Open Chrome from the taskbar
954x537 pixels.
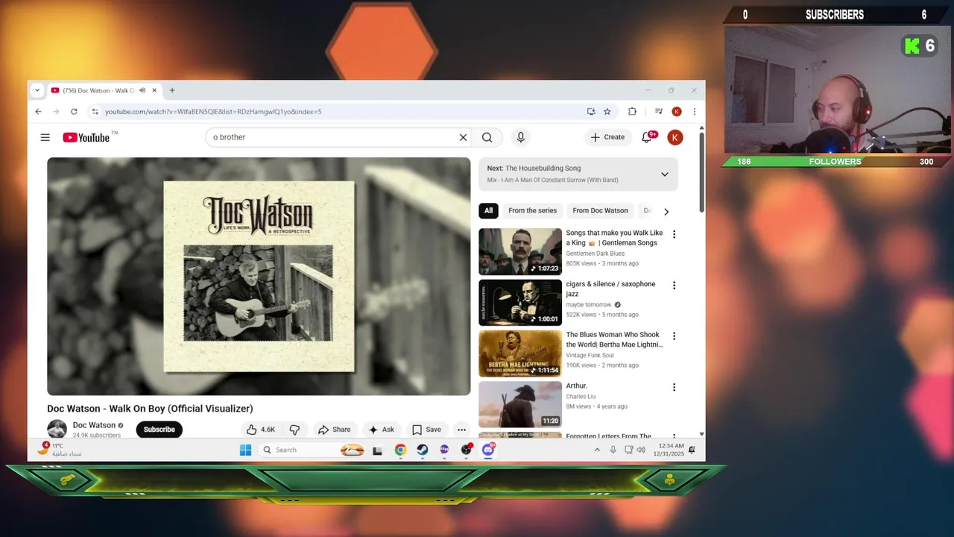pos(400,450)
